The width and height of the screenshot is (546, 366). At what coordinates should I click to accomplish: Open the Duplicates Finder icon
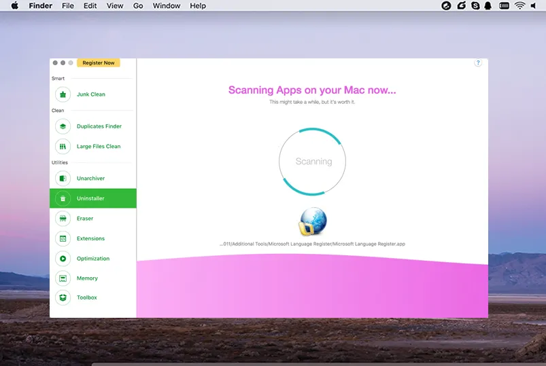63,126
